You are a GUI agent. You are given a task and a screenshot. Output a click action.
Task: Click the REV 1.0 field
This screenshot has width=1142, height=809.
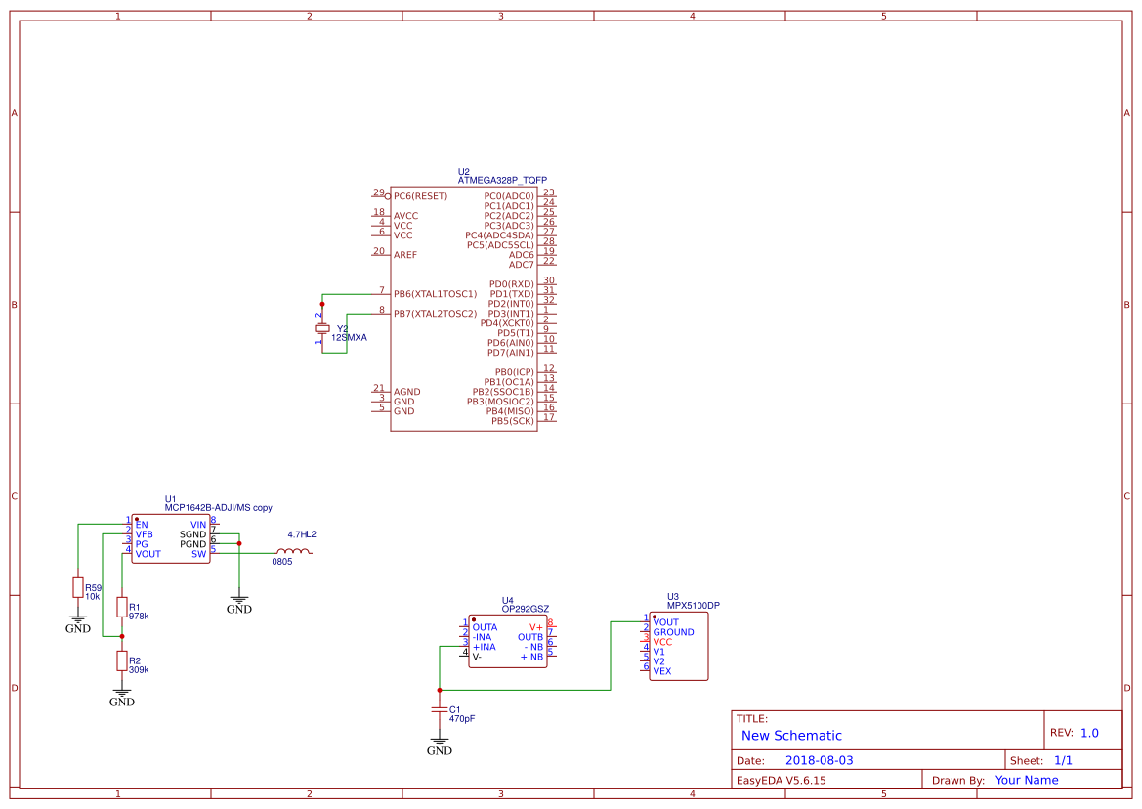[1089, 731]
